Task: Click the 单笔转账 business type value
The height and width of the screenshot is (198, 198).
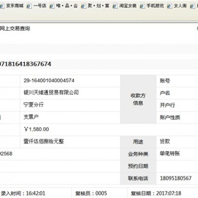Action: click(170, 153)
